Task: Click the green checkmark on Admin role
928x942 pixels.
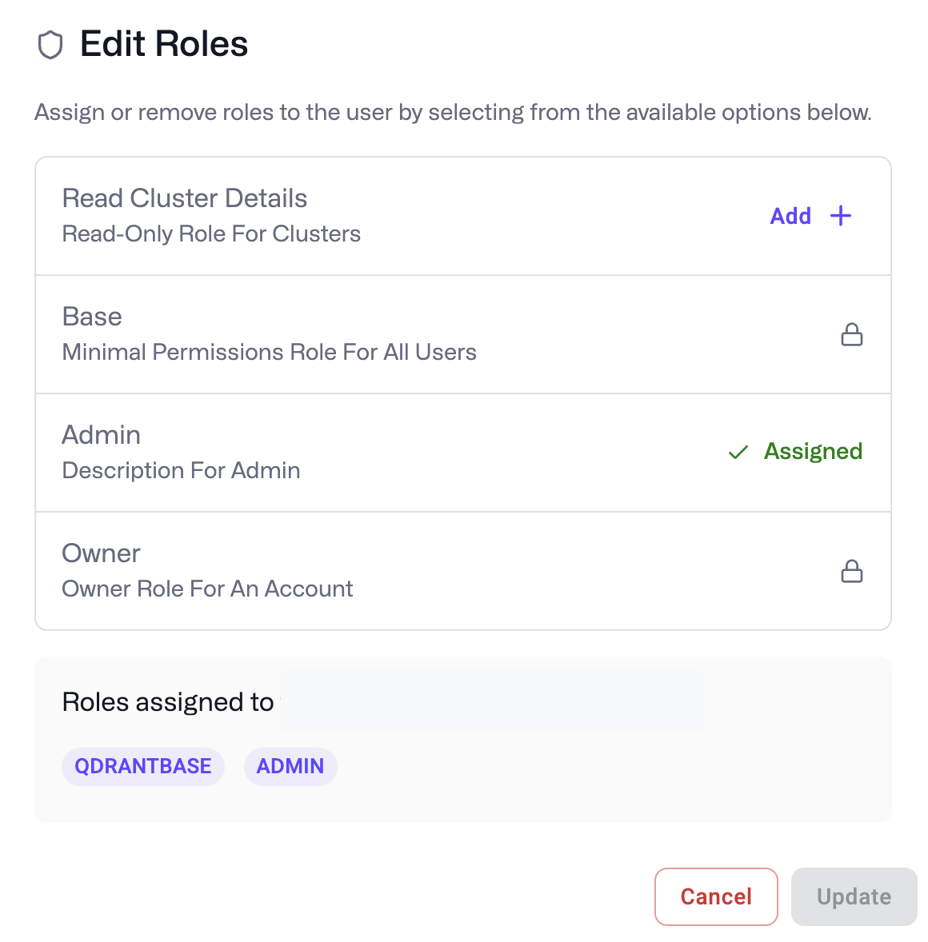Action: [738, 453]
